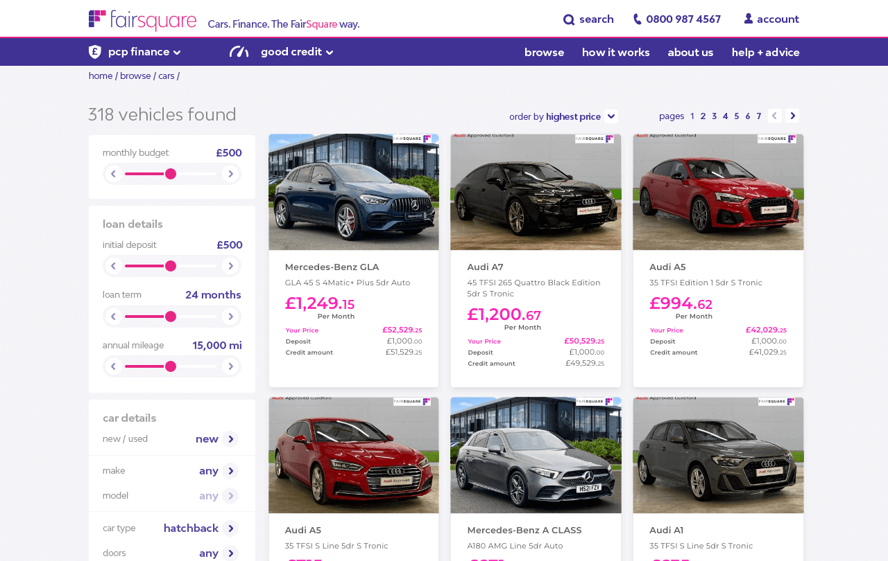This screenshot has height=561, width=888.
Task: Decrease monthly budget with left arrow
Action: coord(114,174)
